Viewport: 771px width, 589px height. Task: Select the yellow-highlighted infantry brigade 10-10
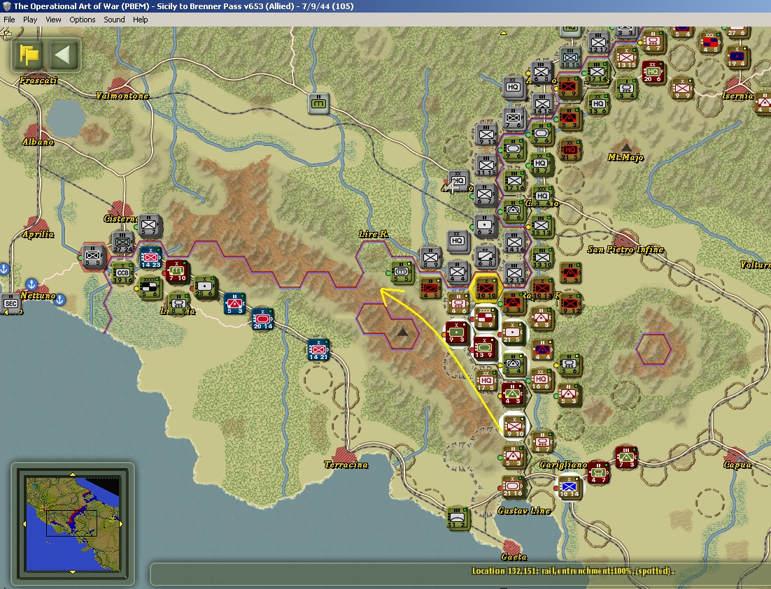click(x=486, y=289)
